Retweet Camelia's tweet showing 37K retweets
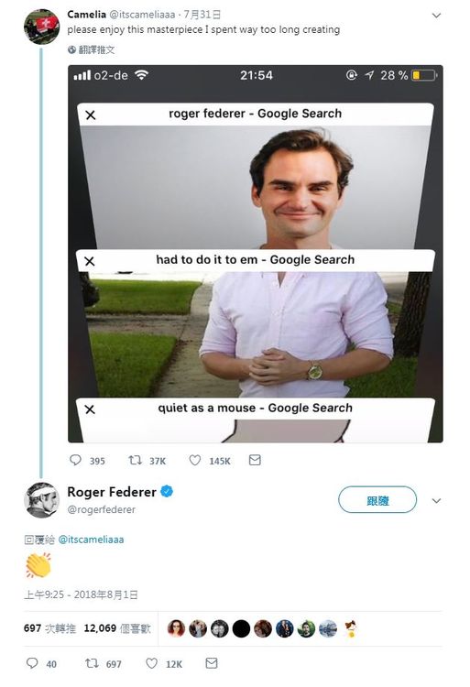Screen dimensions: 470x687 (x=135, y=460)
